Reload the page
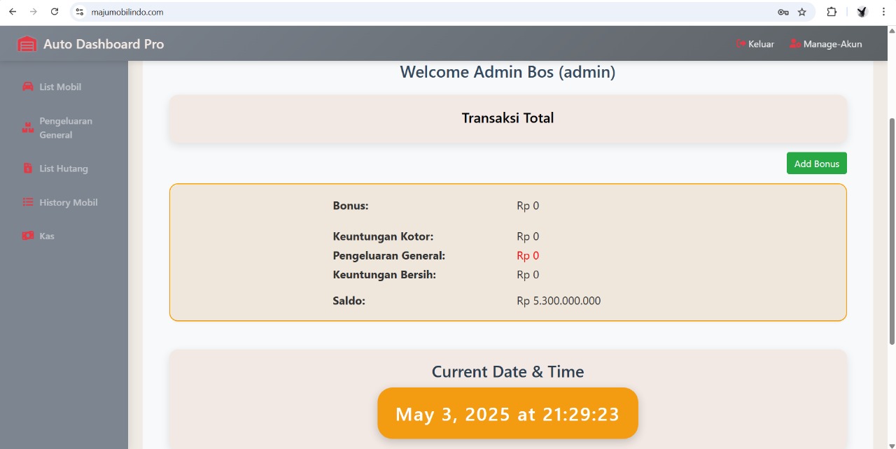The image size is (896, 449). 55,12
